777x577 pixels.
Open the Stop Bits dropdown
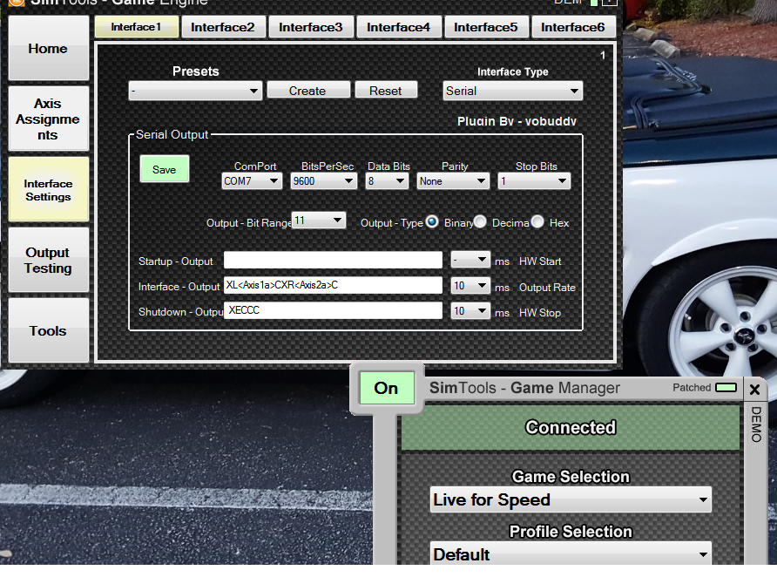534,181
